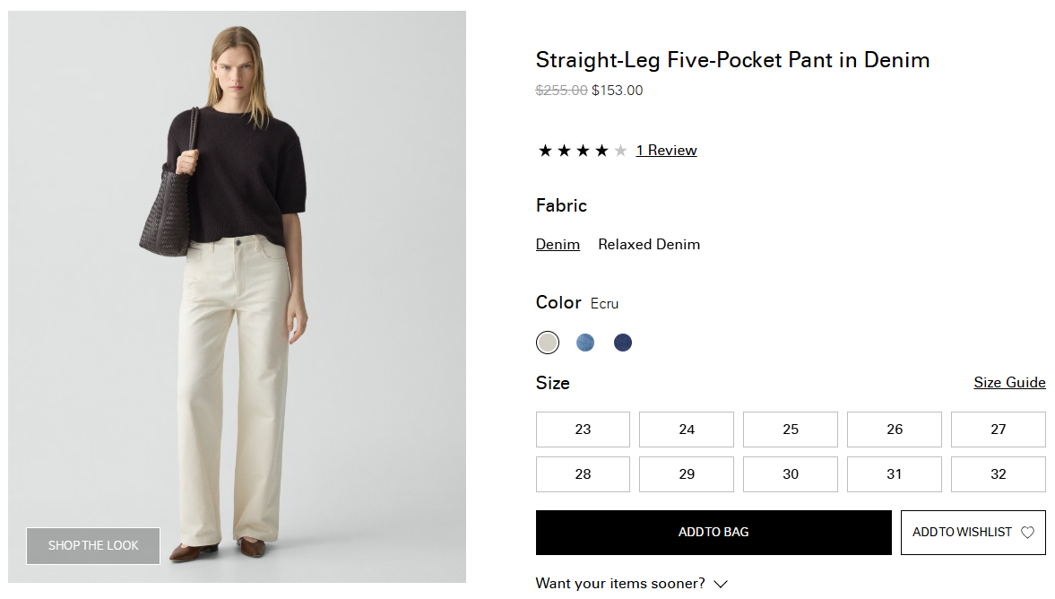Open the Size Guide link

pyautogui.click(x=1009, y=383)
